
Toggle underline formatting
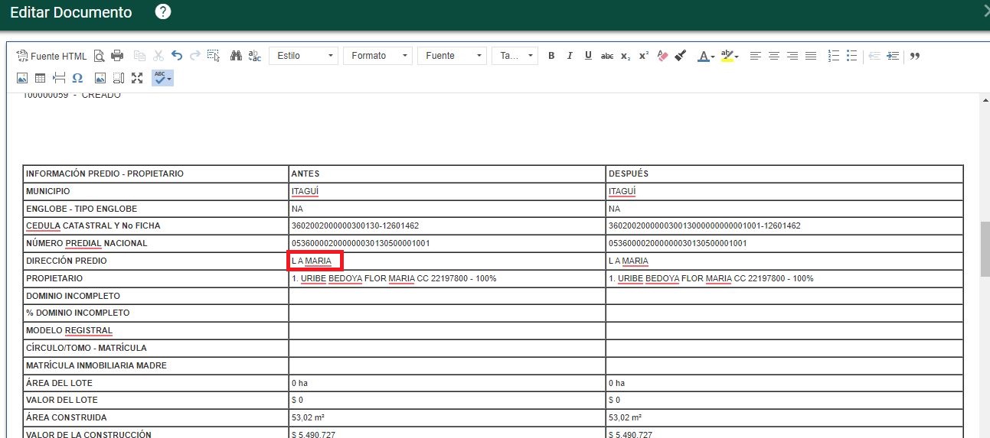click(588, 56)
